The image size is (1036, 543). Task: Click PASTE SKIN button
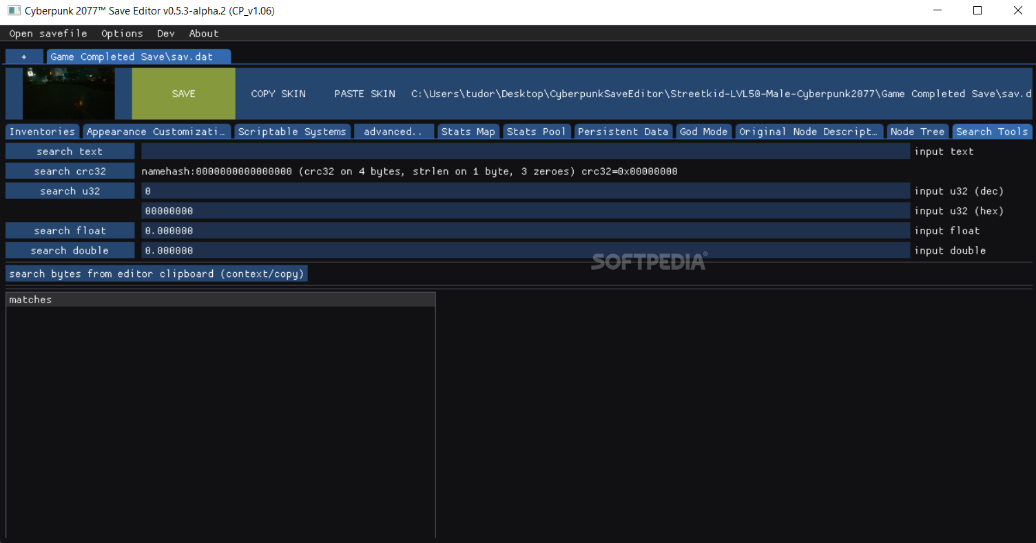coord(365,94)
